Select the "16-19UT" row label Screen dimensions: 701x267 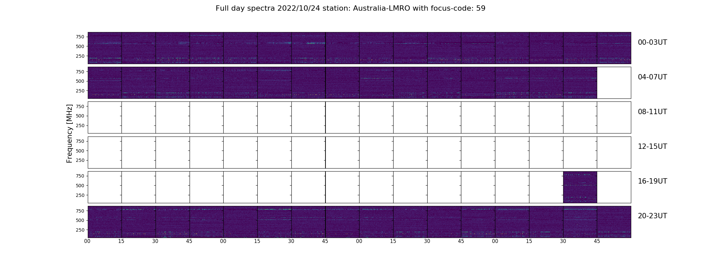click(652, 181)
